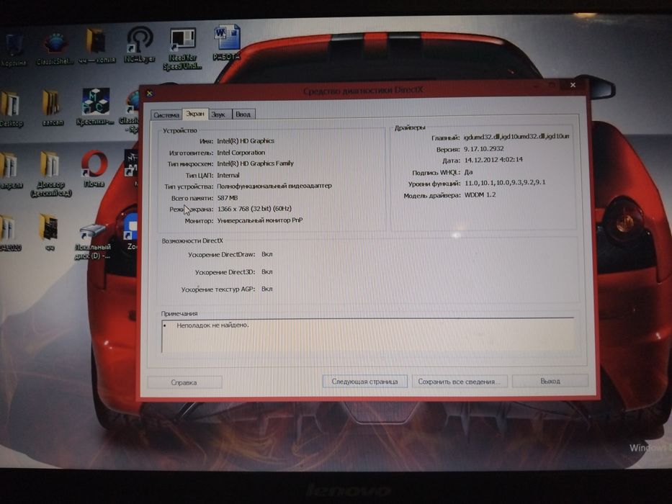This screenshot has width=672, height=504.
Task: Open the Корзина recycle bin desktop icon
Action: (x=14, y=50)
